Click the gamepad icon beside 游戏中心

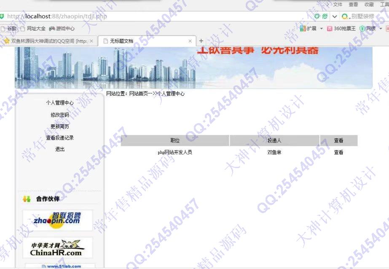(x=52, y=29)
